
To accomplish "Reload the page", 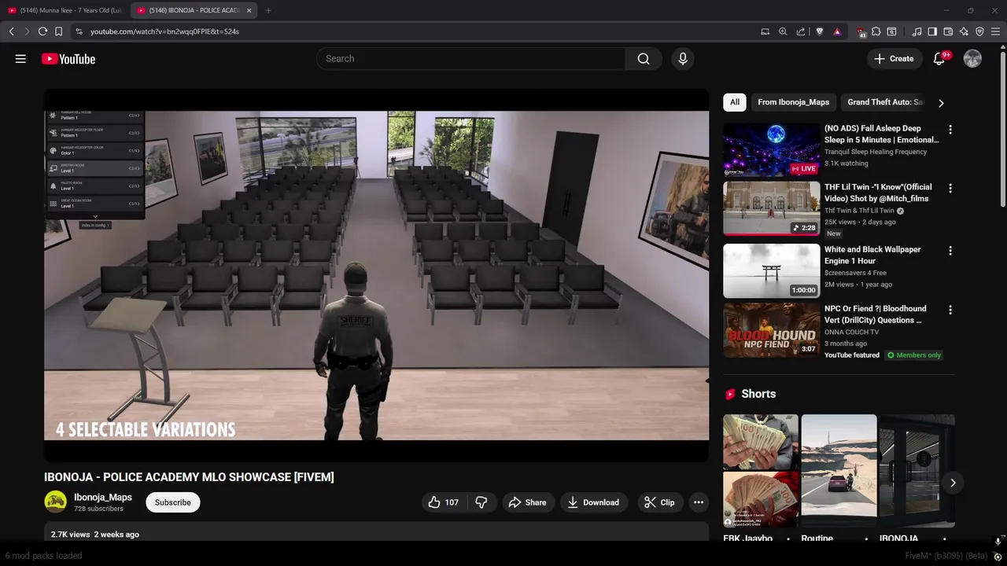I will [x=42, y=31].
